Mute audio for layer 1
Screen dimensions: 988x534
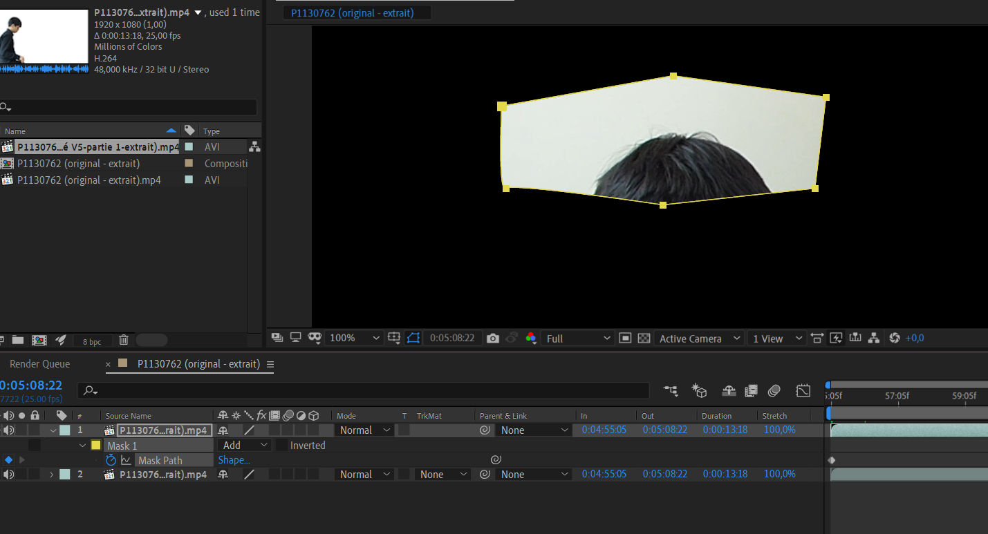8,430
